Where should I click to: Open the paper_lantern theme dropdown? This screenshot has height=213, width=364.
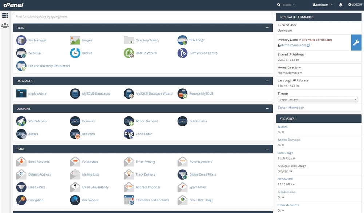click(x=318, y=100)
